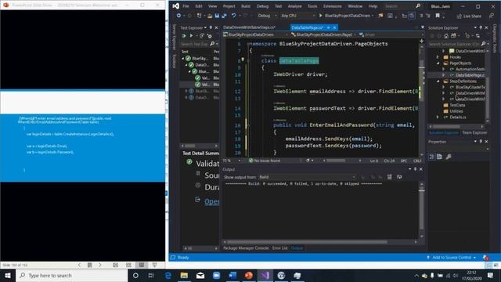Collapse the top BlueSky test node

point(182,59)
